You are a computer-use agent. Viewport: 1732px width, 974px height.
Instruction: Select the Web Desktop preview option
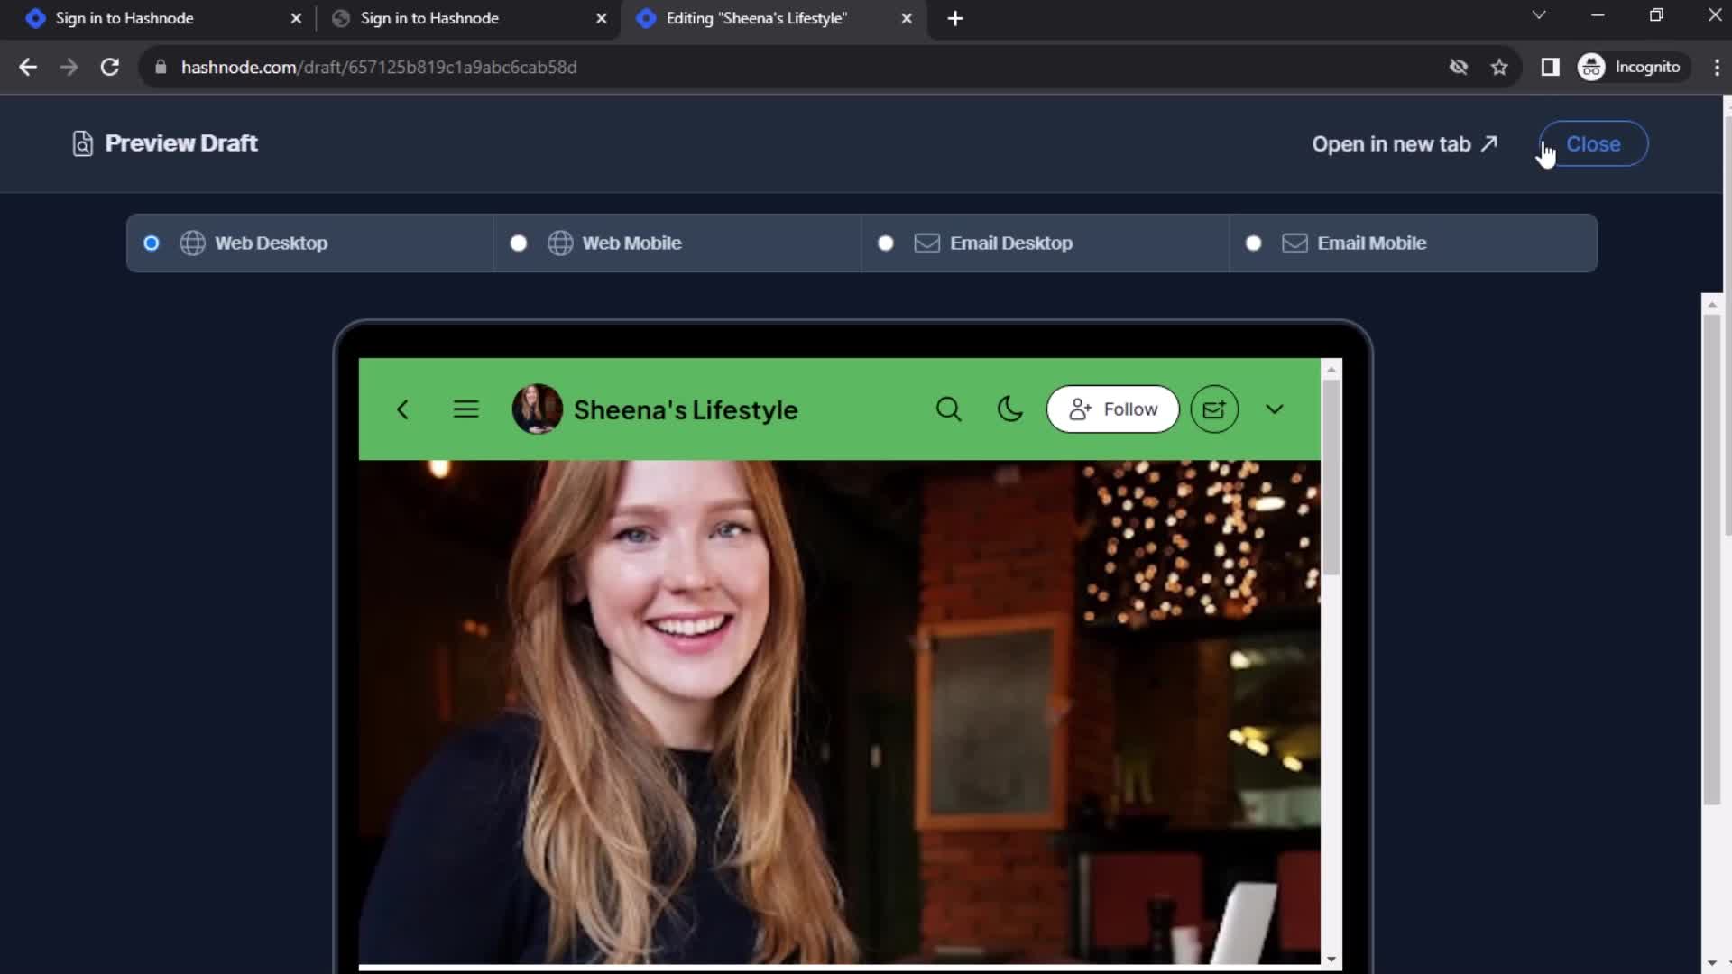tap(309, 243)
